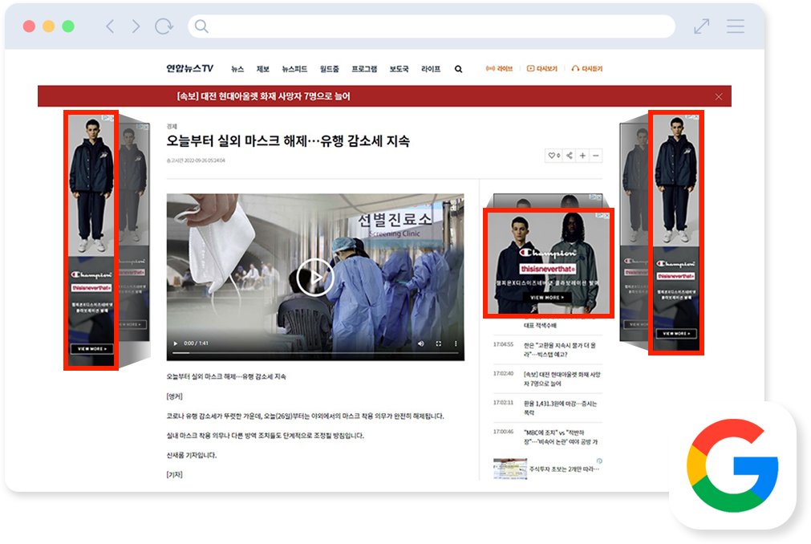Increase font size with plus icon
The image size is (811, 544).
[582, 156]
